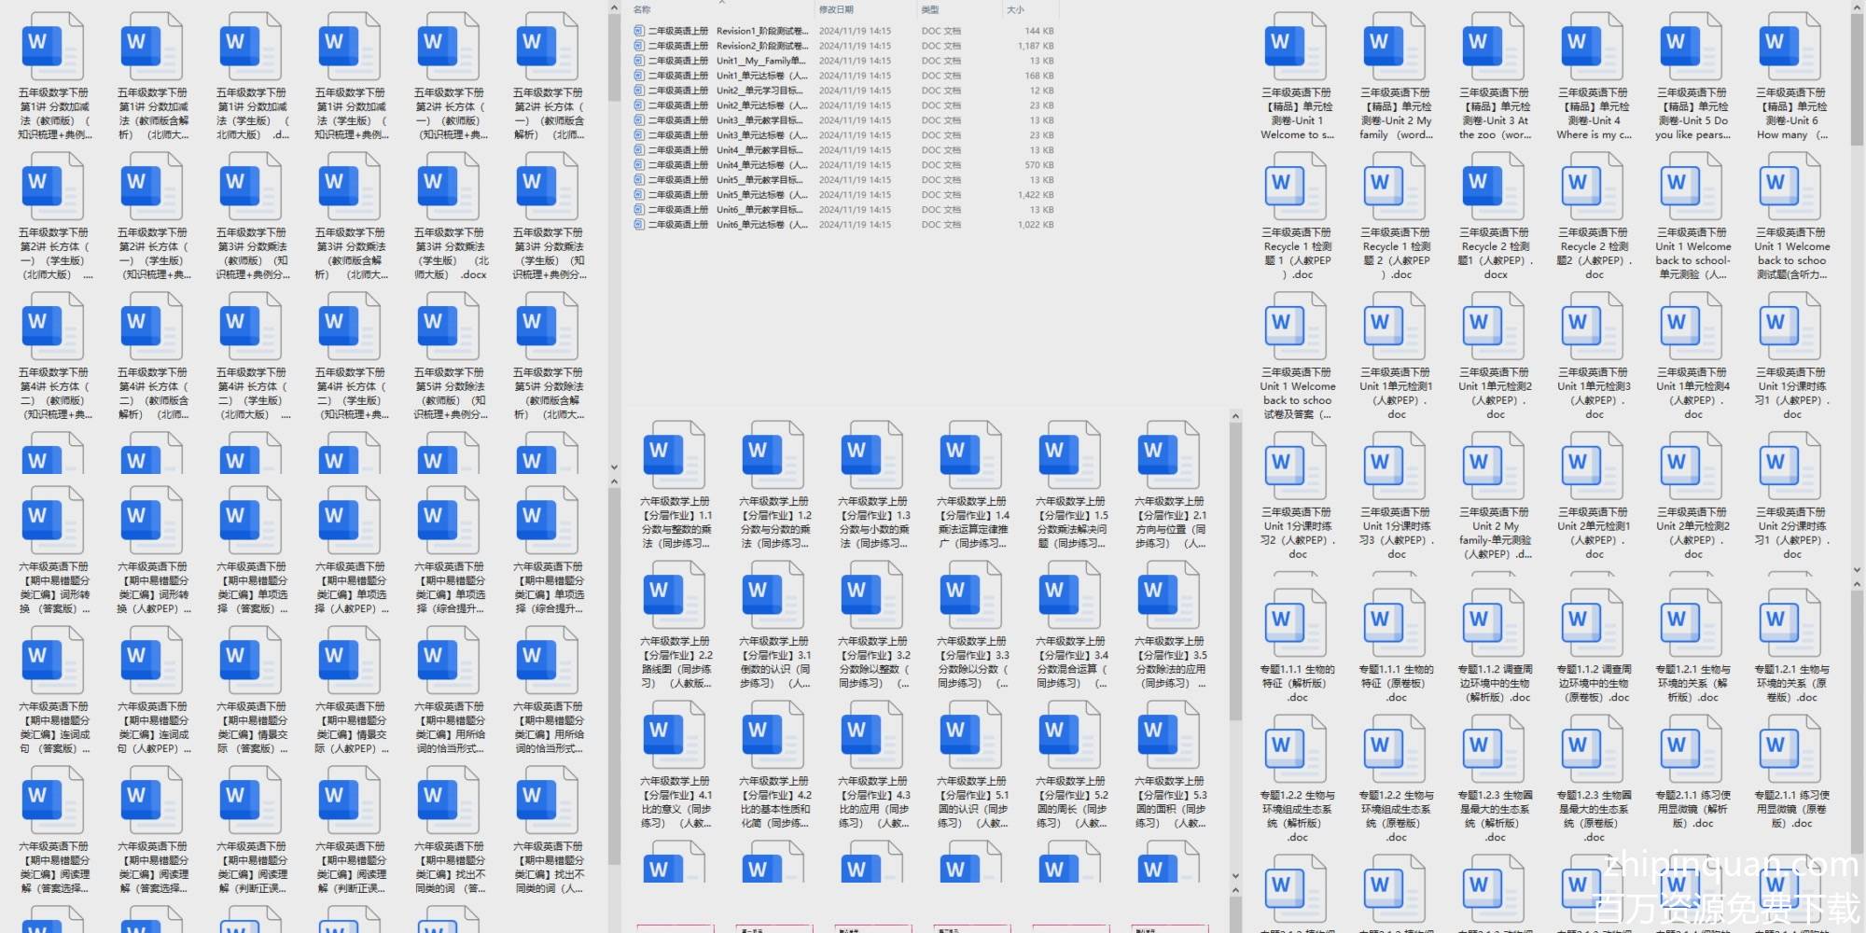The width and height of the screenshot is (1866, 933).
Task: Sort the list by 修改日期 column
Action: tap(836, 9)
